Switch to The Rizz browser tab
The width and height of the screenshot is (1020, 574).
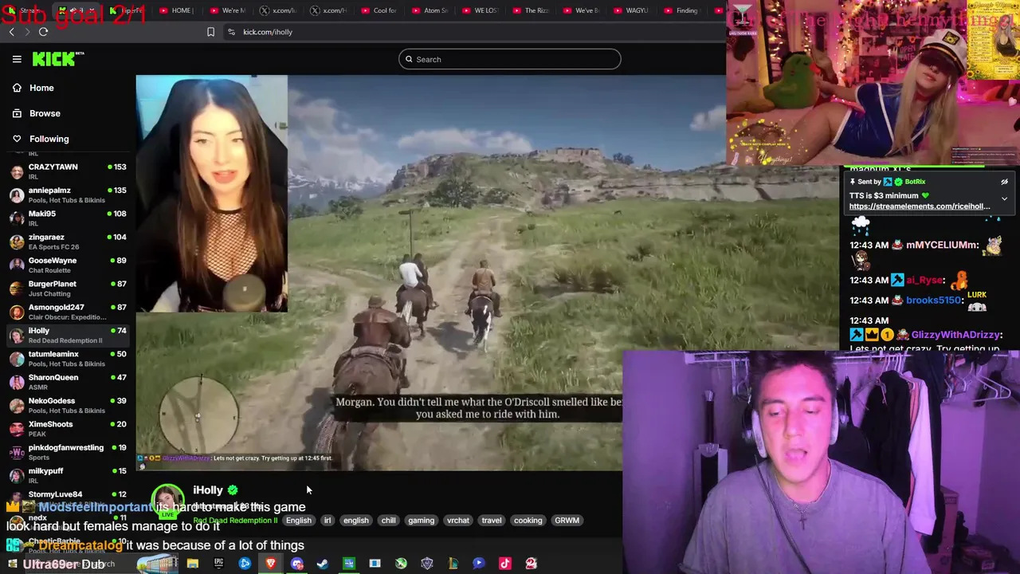click(530, 10)
